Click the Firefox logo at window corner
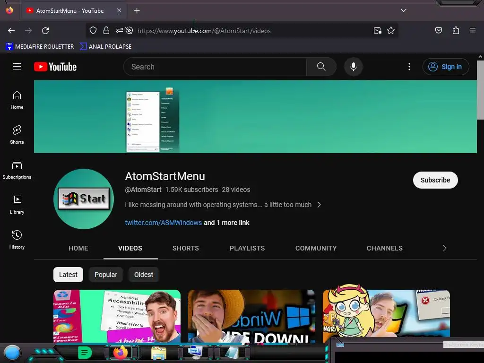484x363 pixels. tap(9, 10)
